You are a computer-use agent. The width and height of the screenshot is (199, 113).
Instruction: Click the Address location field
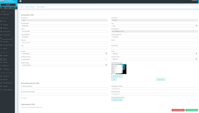coord(64,42)
